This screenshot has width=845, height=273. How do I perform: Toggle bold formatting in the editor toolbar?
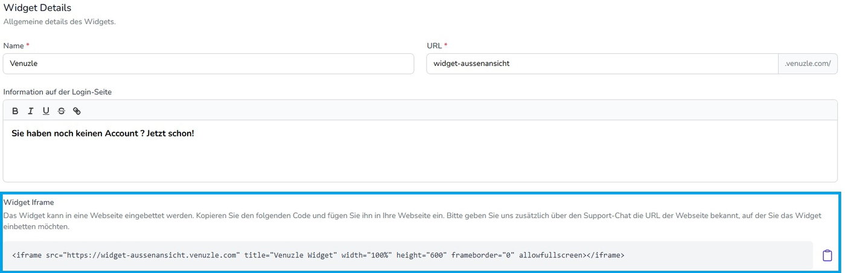click(x=15, y=111)
